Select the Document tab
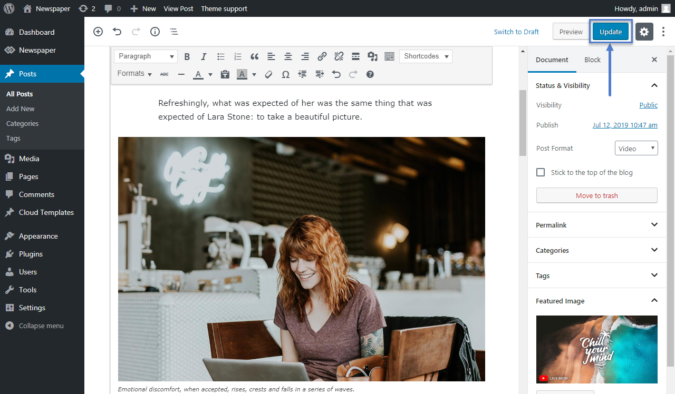The image size is (675, 394). [552, 60]
